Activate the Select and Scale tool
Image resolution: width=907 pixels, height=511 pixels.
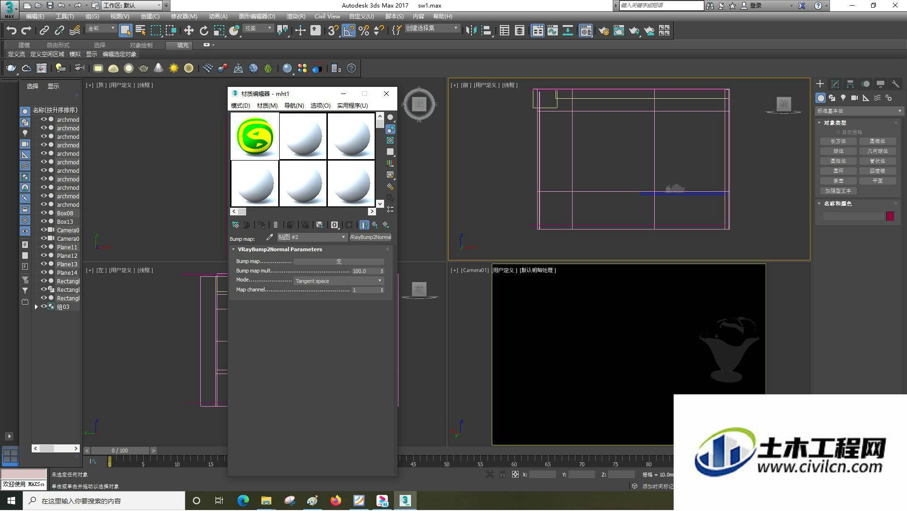click(x=219, y=31)
